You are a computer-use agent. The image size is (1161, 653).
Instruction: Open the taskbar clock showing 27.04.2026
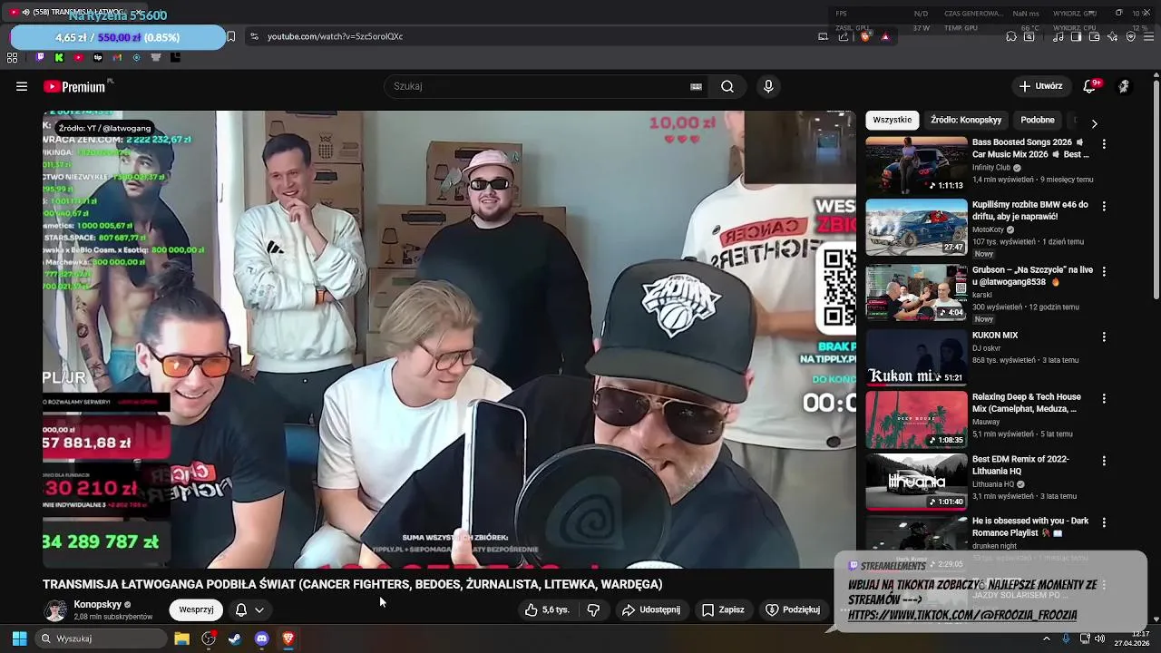pyautogui.click(x=1132, y=638)
